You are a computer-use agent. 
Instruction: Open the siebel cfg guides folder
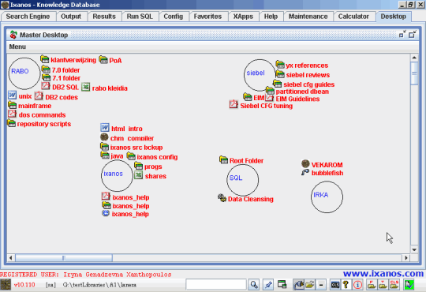tap(304, 84)
